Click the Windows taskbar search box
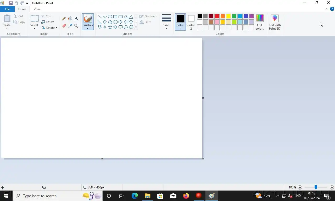335x201 pixels. click(x=58, y=196)
